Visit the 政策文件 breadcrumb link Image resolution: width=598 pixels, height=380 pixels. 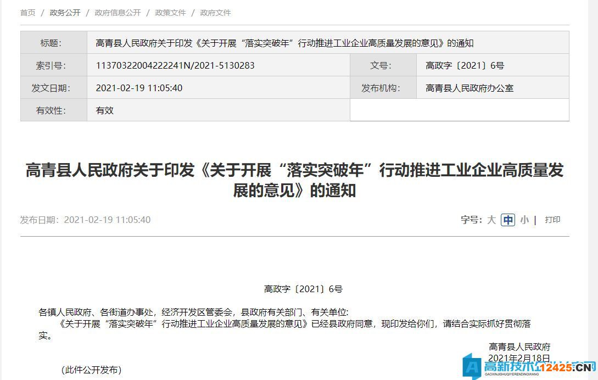tap(170, 13)
